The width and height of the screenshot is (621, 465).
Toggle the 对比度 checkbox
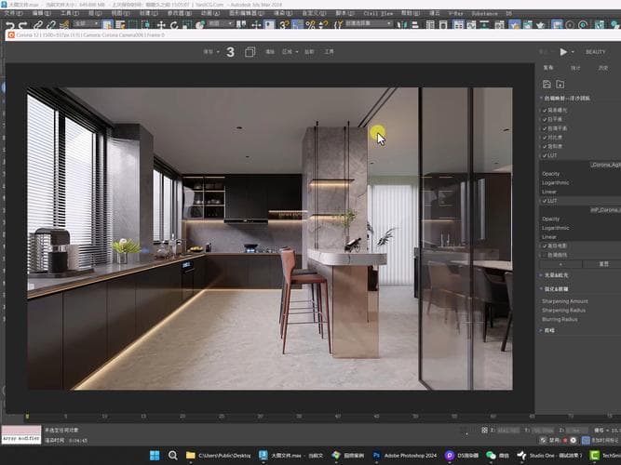click(545, 138)
